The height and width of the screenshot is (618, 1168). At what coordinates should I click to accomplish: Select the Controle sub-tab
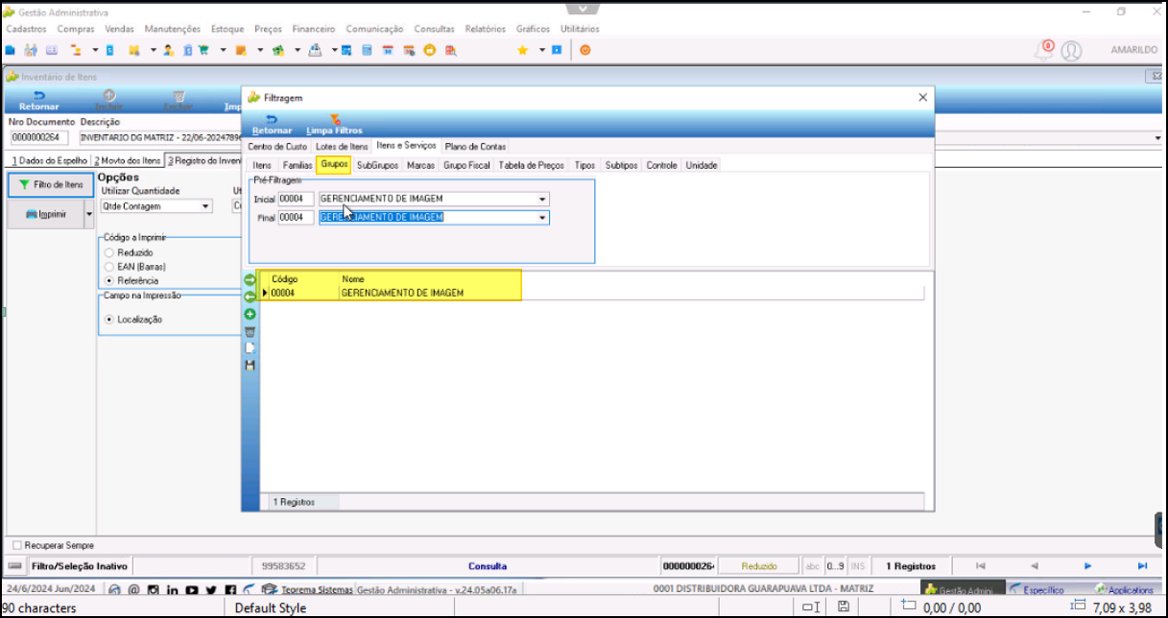tap(661, 165)
